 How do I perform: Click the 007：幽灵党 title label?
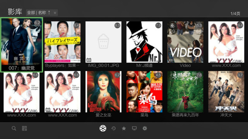click(x=22, y=68)
